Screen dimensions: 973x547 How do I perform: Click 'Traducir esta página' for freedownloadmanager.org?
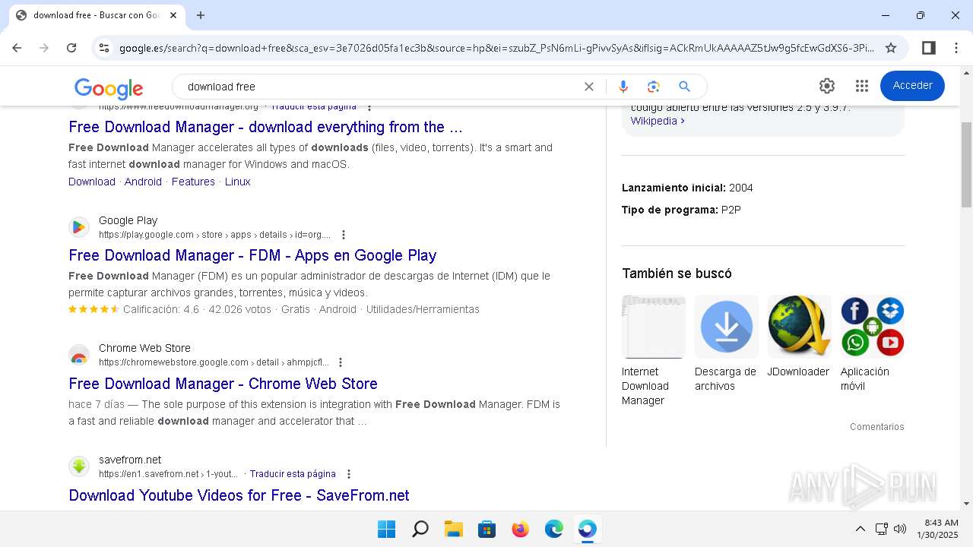click(x=314, y=107)
